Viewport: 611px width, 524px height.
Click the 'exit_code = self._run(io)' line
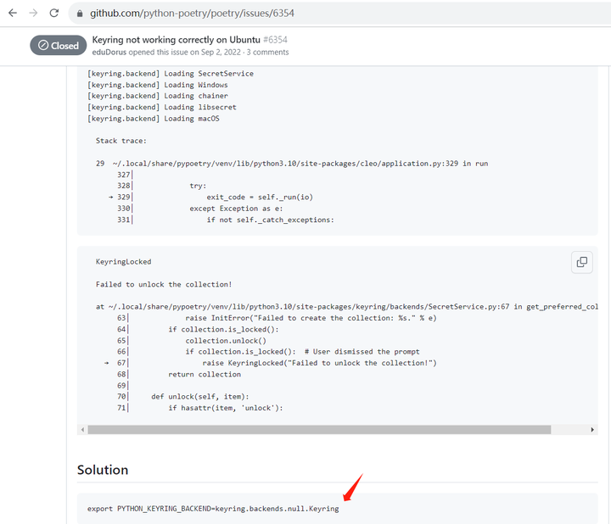[260, 197]
